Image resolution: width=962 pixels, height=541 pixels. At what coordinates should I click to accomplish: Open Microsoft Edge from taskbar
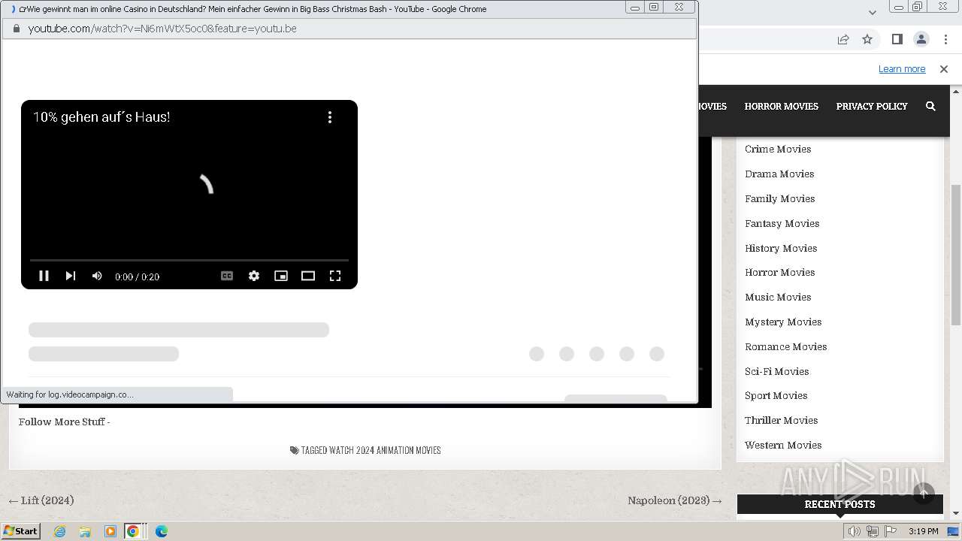(162, 531)
